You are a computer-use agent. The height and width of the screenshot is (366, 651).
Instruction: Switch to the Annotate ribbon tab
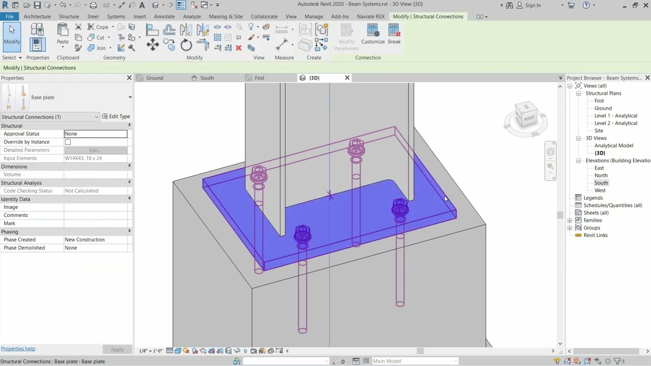click(164, 16)
